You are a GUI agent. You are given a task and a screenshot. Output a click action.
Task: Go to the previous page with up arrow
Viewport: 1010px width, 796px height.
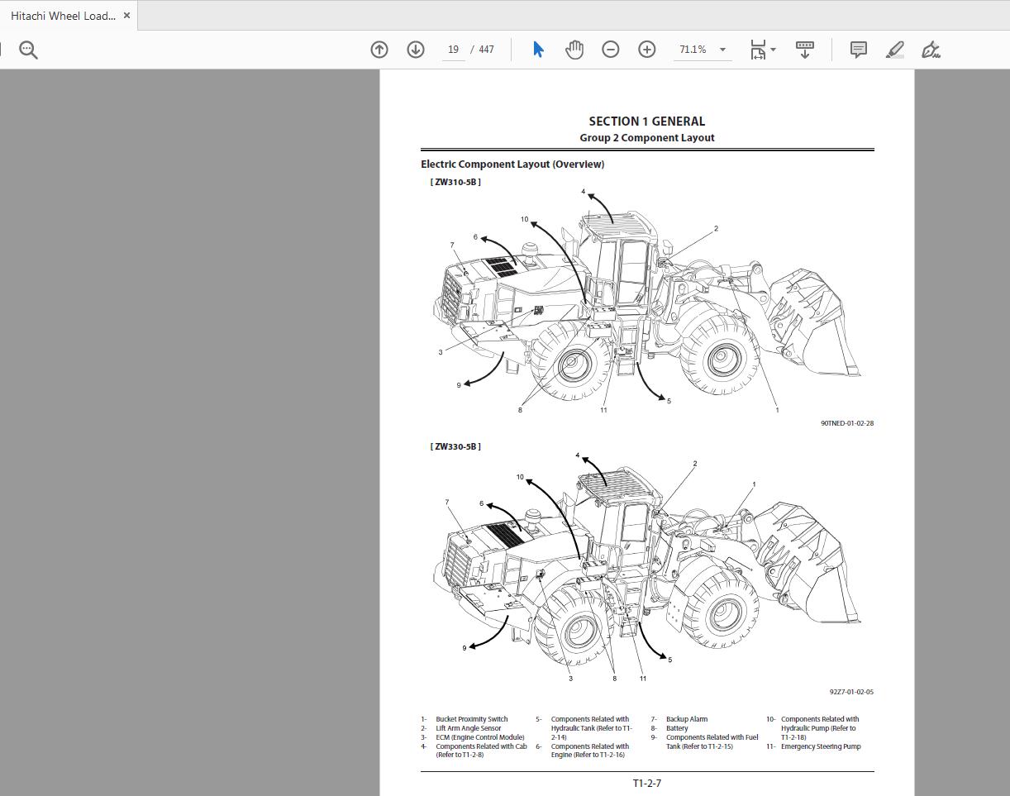point(379,50)
